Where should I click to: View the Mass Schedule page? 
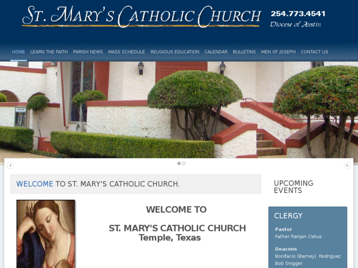coord(127,52)
